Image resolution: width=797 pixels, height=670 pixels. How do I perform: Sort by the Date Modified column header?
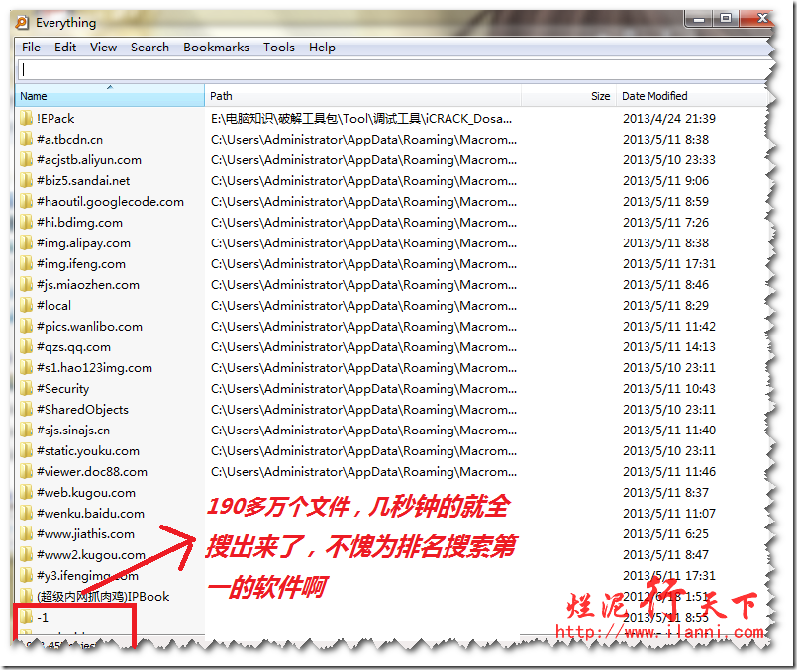pyautogui.click(x=691, y=96)
